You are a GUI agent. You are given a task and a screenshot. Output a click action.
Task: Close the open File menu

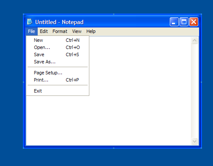point(31,31)
